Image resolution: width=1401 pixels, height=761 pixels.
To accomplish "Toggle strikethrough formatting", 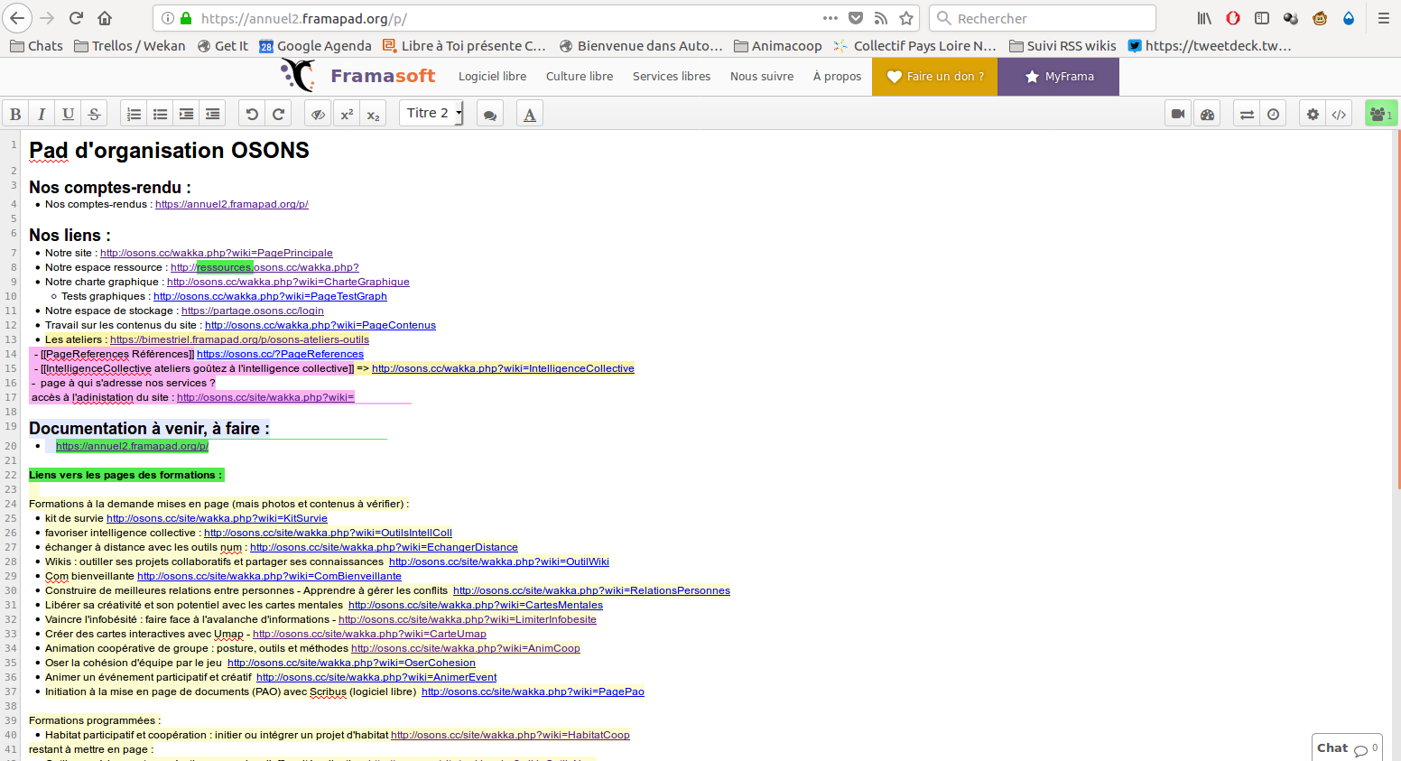I will 94,114.
